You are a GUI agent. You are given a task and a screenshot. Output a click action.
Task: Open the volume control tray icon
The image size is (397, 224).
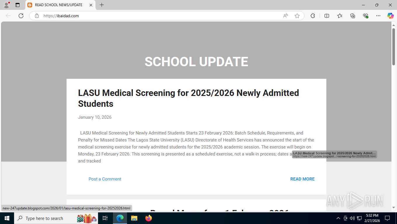pos(352,218)
